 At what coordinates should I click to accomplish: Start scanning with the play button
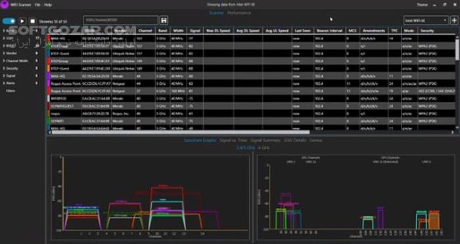22,21
